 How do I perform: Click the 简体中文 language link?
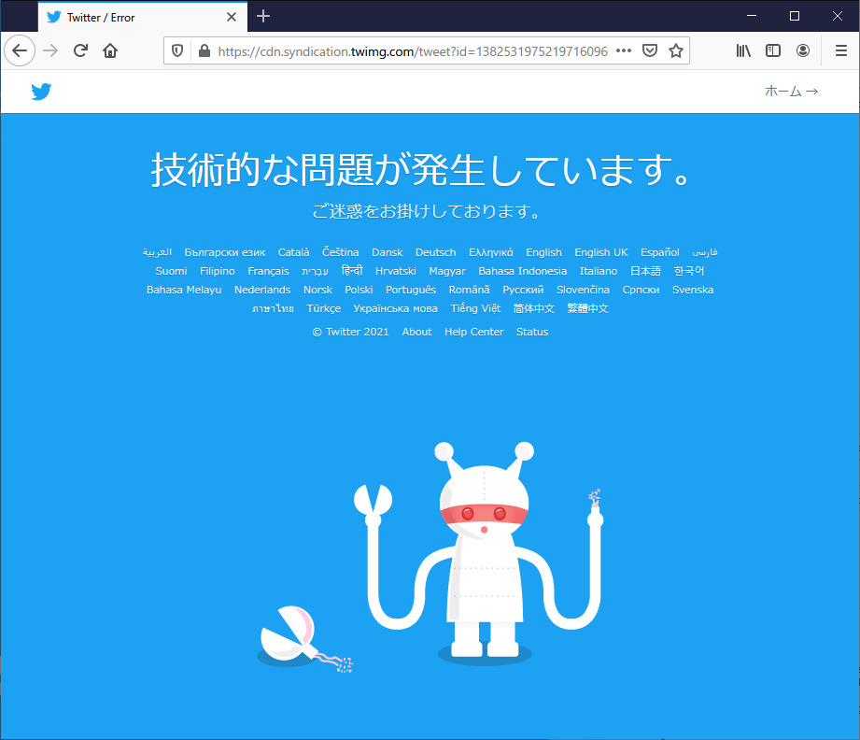pos(534,308)
